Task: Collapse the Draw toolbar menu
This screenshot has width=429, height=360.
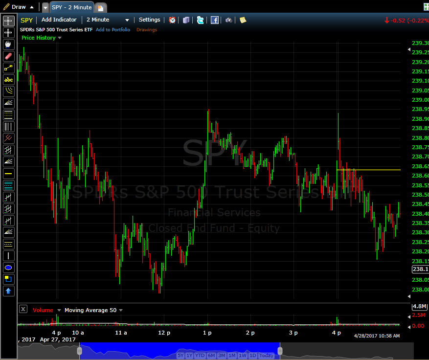Action: [32, 7]
